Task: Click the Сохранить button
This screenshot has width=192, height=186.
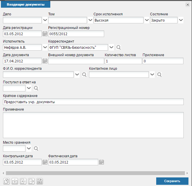Action: [x=172, y=181]
